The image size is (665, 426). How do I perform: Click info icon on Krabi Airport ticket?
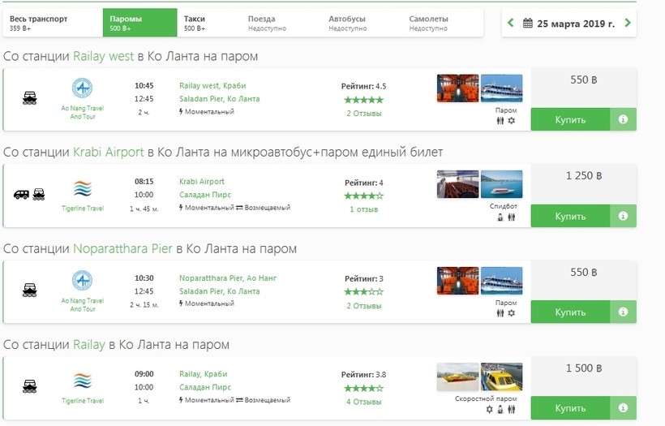click(623, 217)
